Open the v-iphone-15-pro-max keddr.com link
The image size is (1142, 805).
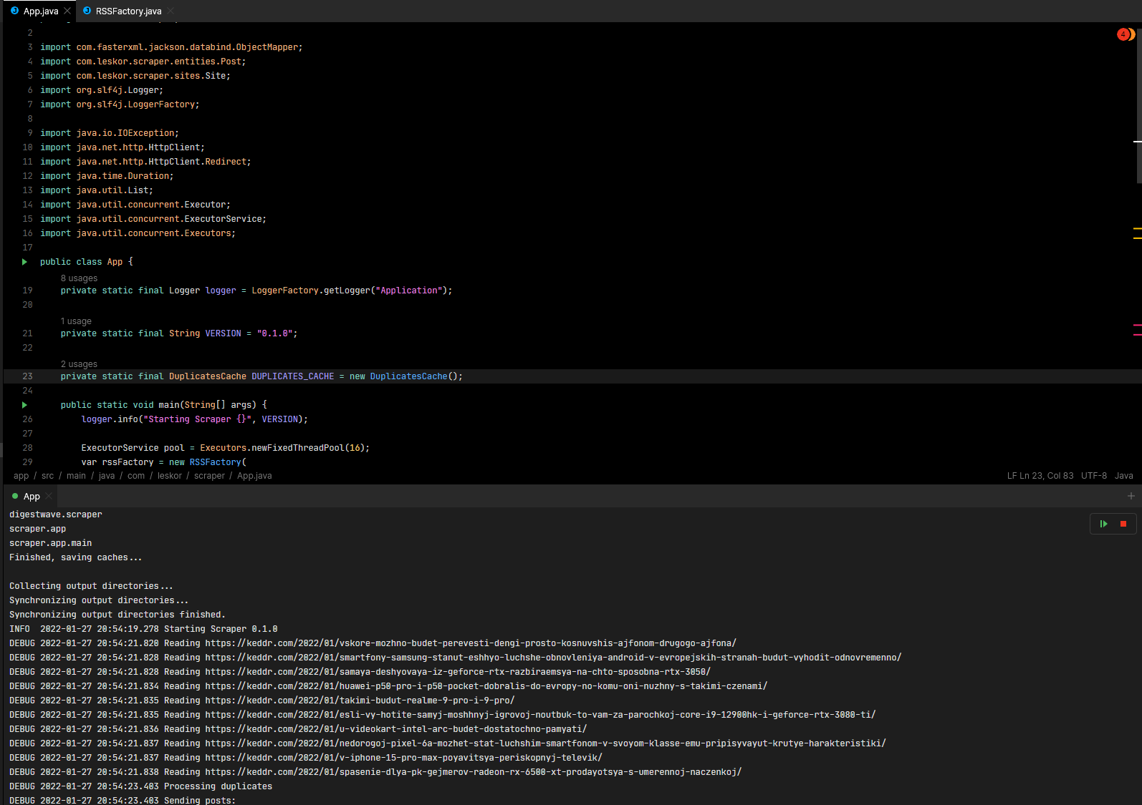tap(403, 758)
